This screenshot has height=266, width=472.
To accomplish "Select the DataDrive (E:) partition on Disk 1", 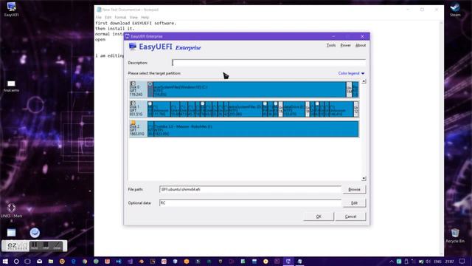I will click(294, 109).
